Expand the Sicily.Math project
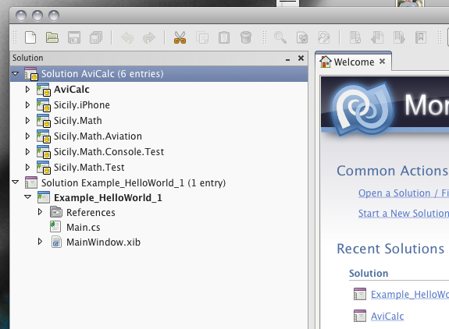Screen dimensions: 449x329 point(27,120)
